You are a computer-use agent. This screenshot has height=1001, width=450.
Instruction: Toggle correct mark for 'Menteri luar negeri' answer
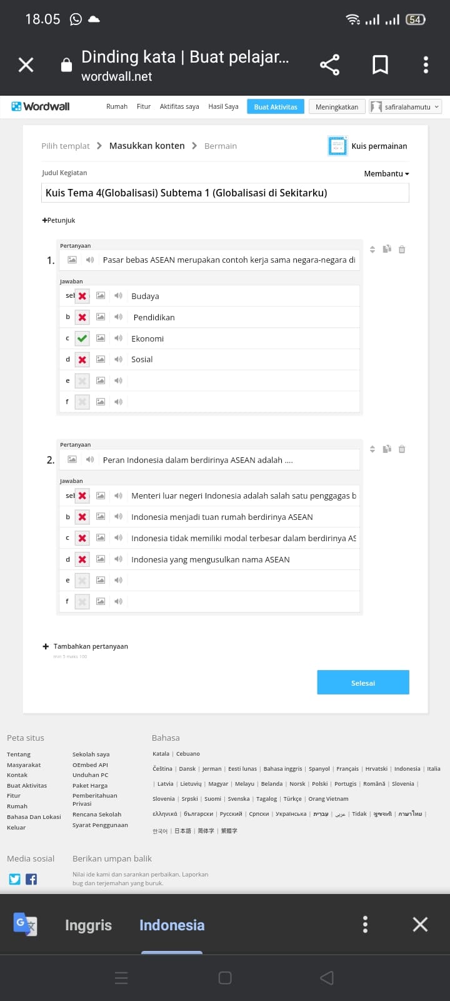[x=82, y=495]
